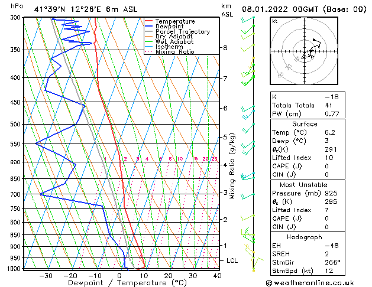This screenshot has height=287, width=372.
Task: Click the 'Surface' section heading
Action: point(305,124)
